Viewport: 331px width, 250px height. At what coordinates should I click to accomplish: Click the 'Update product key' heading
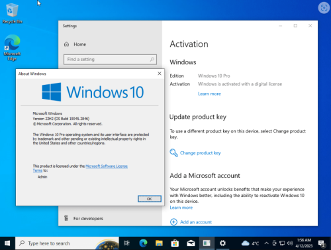click(198, 117)
